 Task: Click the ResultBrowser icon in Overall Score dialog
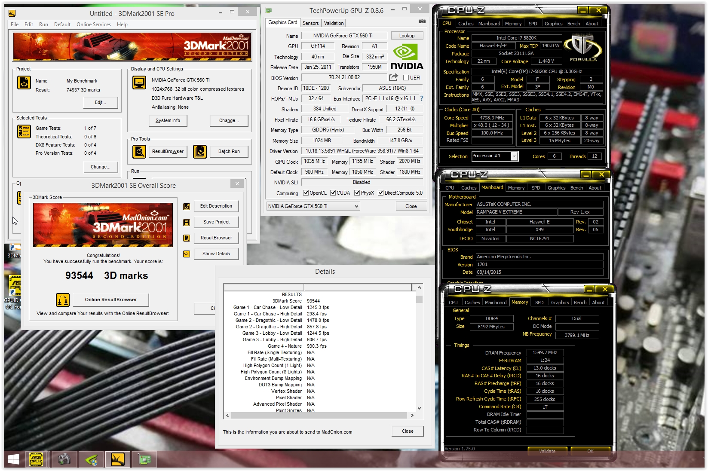pos(187,238)
